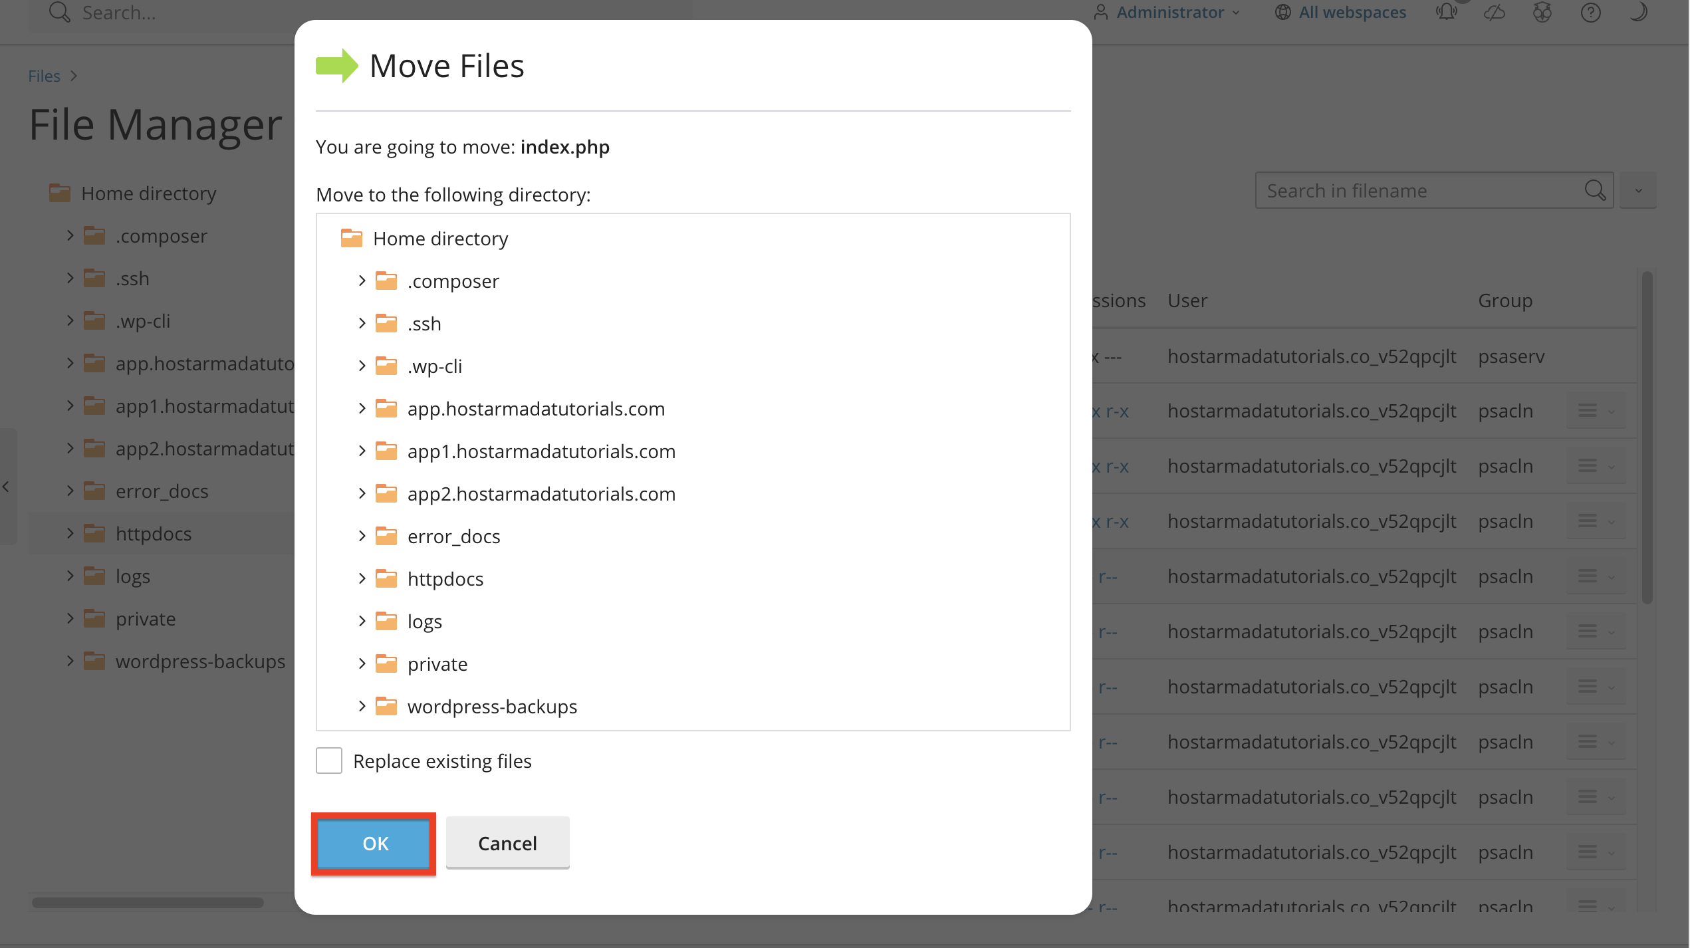
Task: Expand .composer folder in left sidebar
Action: click(x=70, y=236)
